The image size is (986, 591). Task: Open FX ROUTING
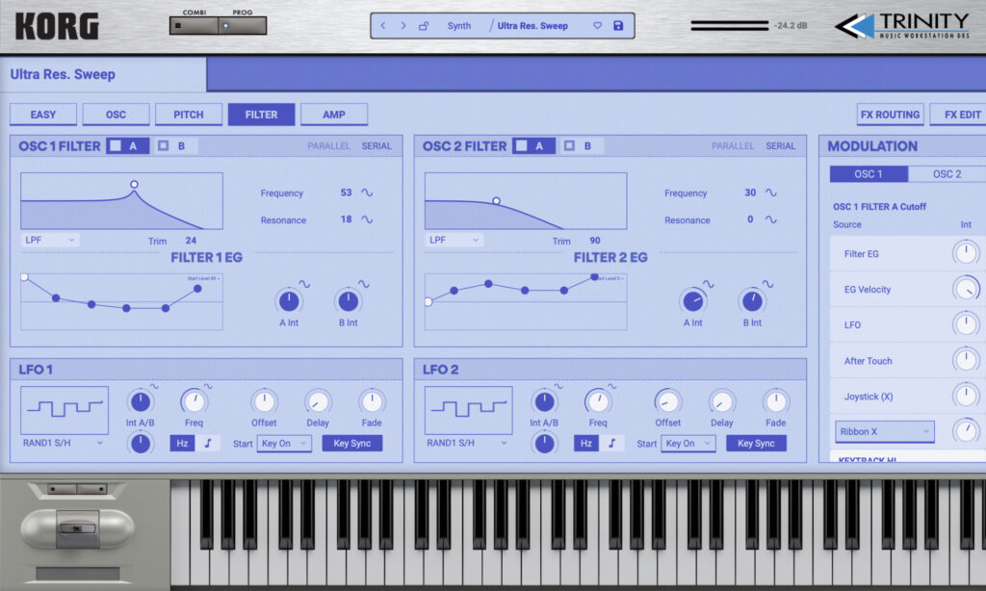[890, 114]
